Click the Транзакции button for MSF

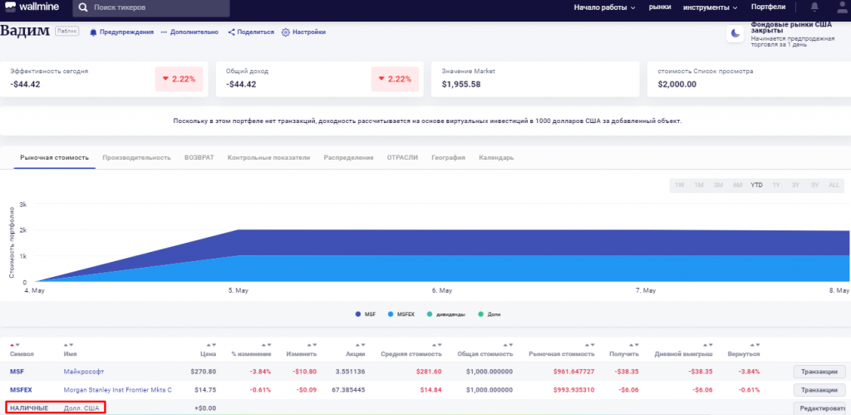click(819, 372)
